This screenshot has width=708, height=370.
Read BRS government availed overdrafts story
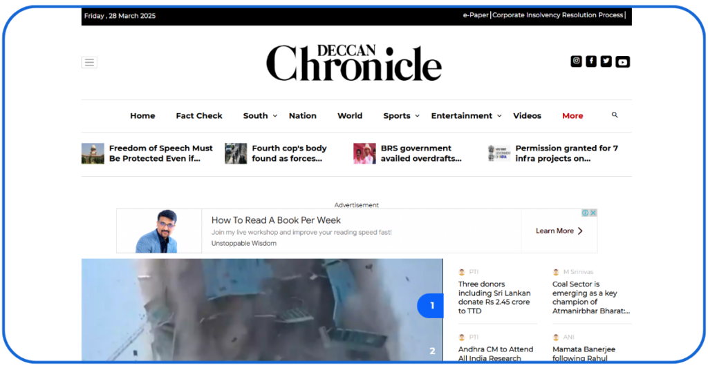tap(421, 153)
